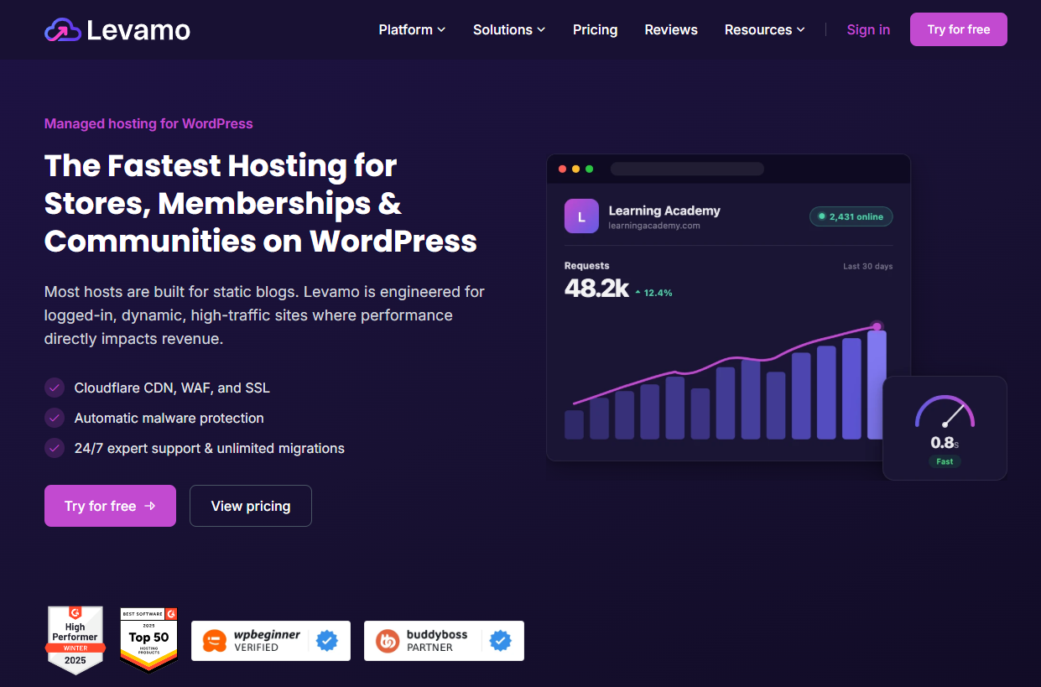Click the Platform chevron arrow
Viewport: 1041px width, 687px height.
[441, 30]
